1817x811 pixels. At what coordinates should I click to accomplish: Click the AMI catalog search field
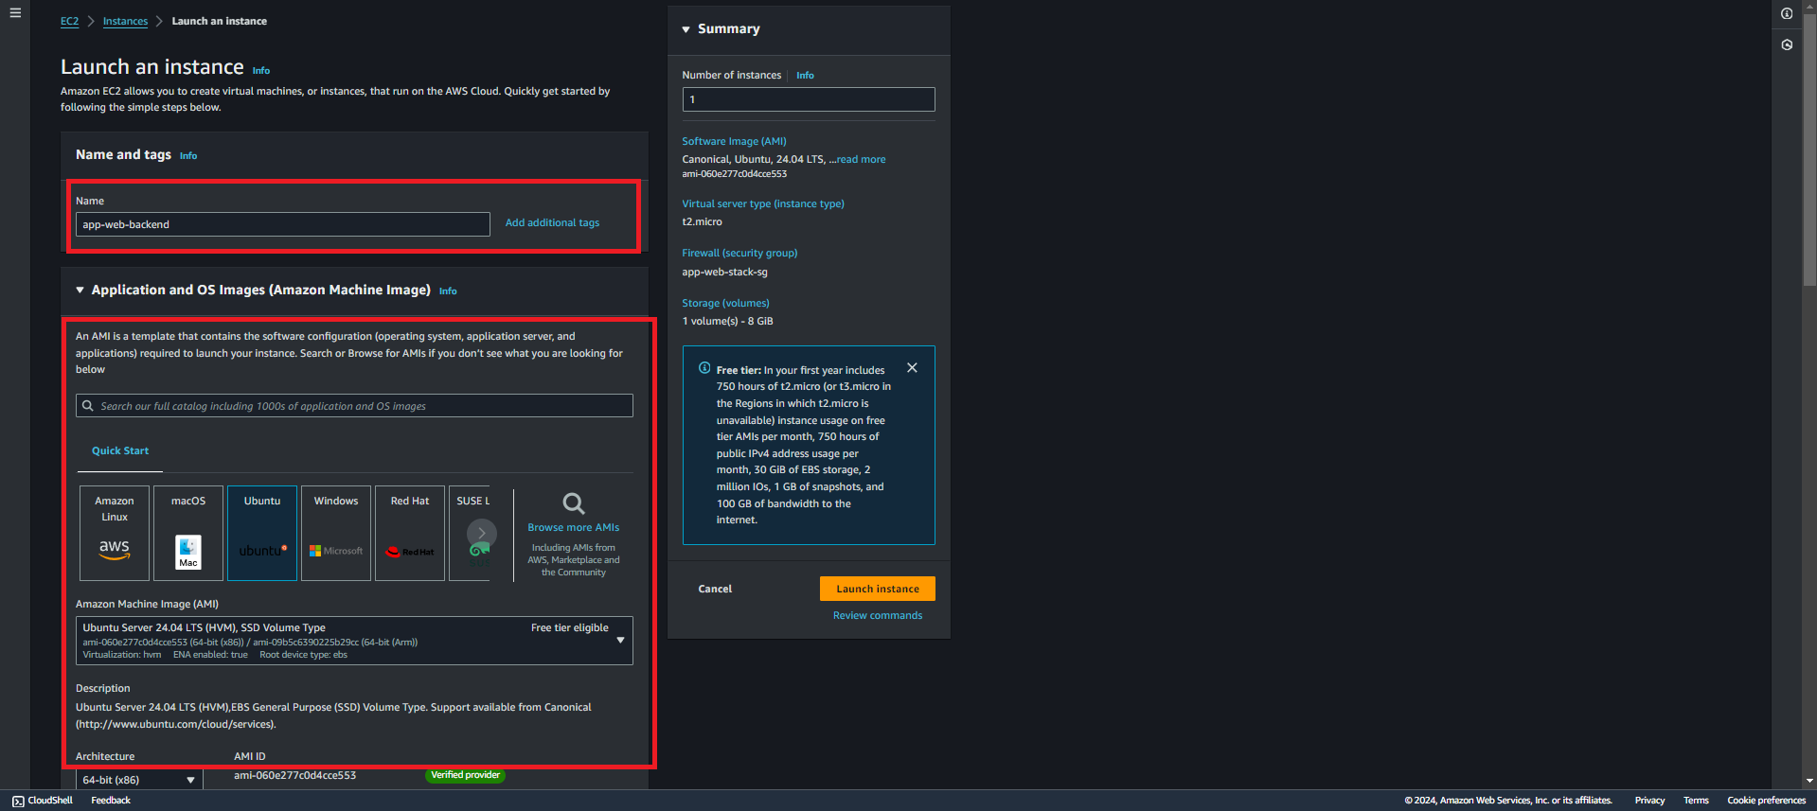(x=354, y=406)
